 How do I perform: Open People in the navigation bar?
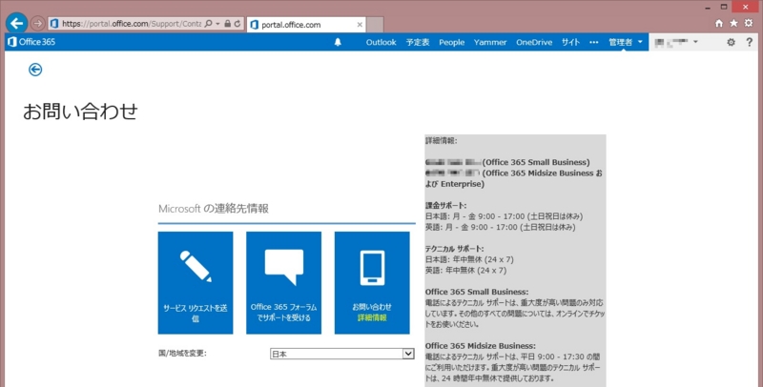tap(451, 42)
